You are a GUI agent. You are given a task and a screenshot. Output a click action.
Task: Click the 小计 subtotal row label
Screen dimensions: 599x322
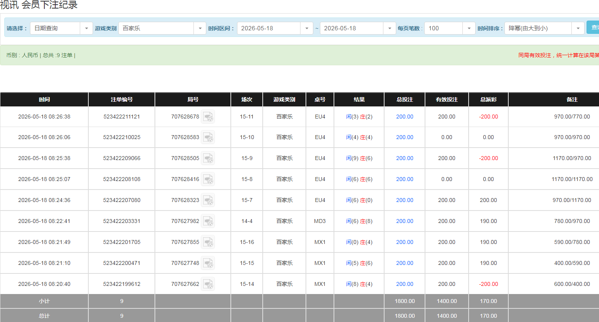point(44,301)
